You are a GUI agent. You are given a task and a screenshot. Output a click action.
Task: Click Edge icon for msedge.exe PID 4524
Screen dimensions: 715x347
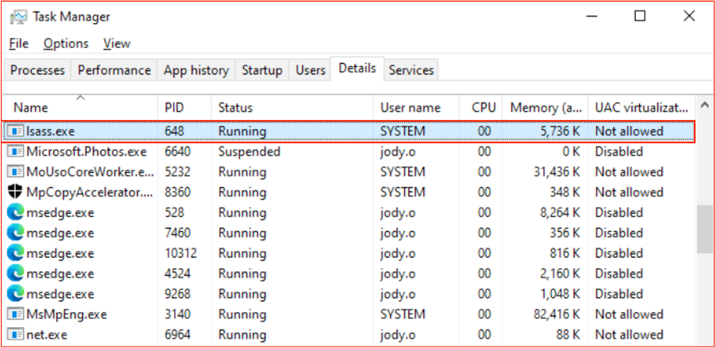click(16, 273)
